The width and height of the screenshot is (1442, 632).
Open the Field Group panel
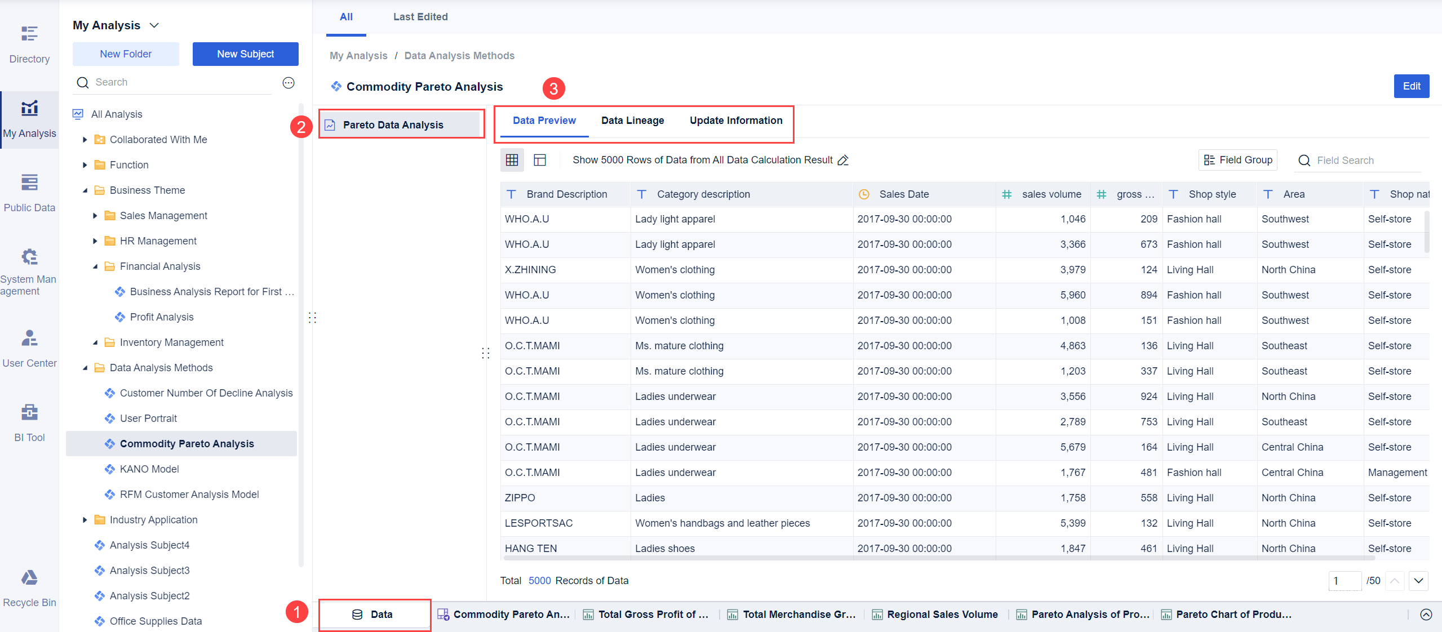[1237, 160]
